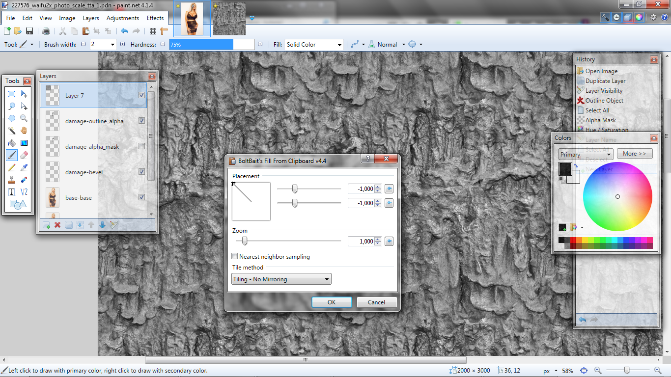Reset Zoom value with blue arrow button

tap(389, 241)
